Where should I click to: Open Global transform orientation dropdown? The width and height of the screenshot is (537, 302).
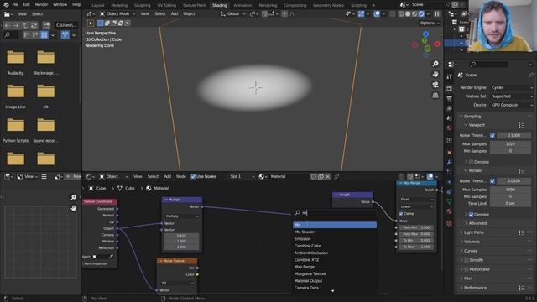coord(233,14)
